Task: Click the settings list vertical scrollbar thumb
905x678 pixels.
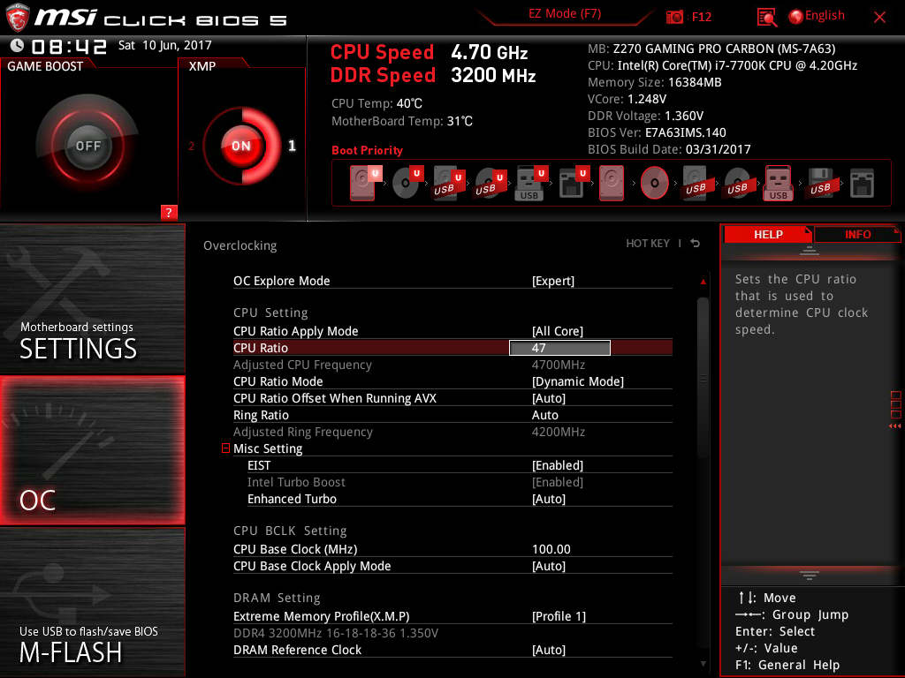Action: [x=703, y=378]
